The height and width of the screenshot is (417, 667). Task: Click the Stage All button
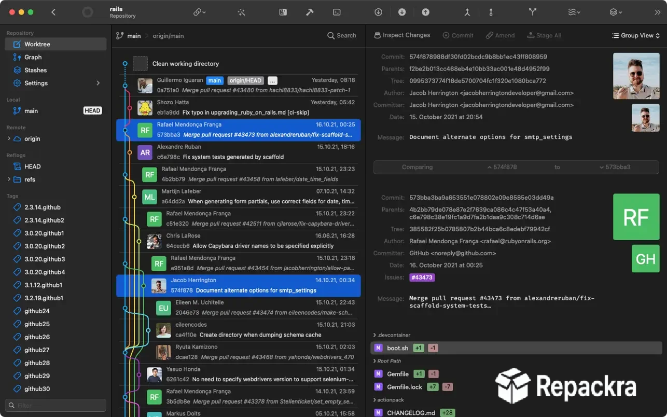coord(544,35)
